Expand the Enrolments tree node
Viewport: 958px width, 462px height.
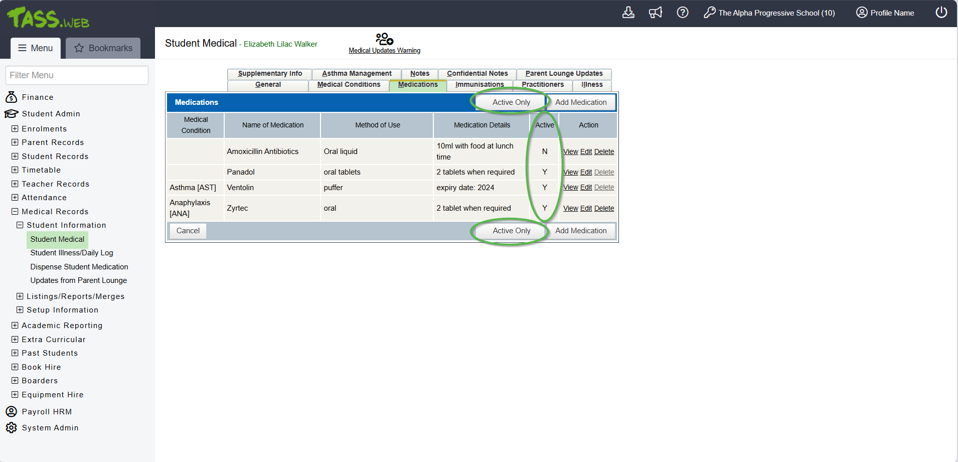(x=15, y=129)
